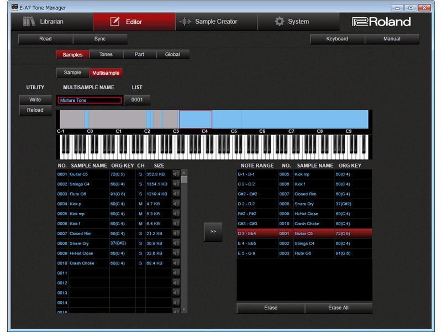Select the red-outlined D3-Eb4 key range zone
Screen dimensions: 442x332
click(x=196, y=120)
